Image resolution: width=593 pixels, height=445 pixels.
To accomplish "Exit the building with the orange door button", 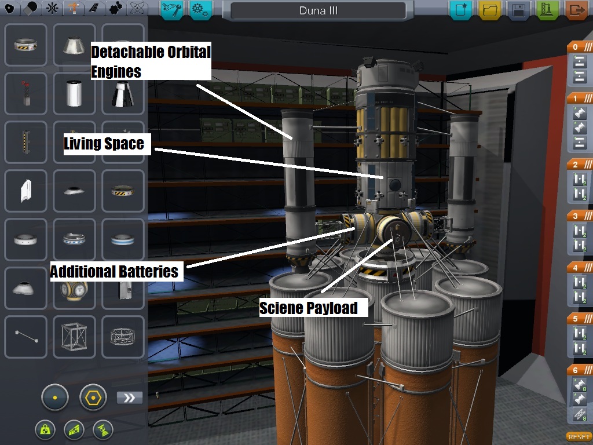I will pyautogui.click(x=576, y=9).
